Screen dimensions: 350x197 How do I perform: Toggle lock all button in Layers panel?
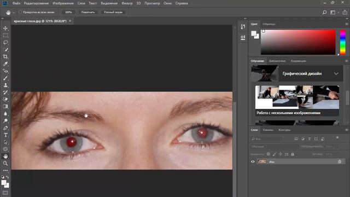[x=293, y=154]
